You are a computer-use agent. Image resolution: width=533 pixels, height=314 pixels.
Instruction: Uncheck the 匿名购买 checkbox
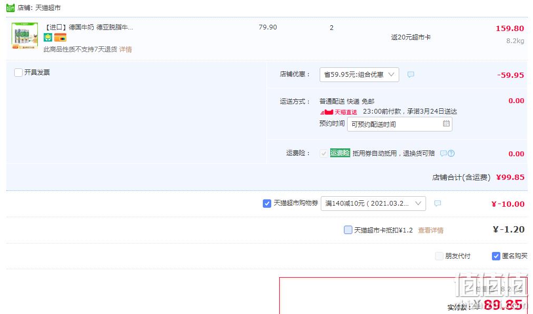point(496,256)
